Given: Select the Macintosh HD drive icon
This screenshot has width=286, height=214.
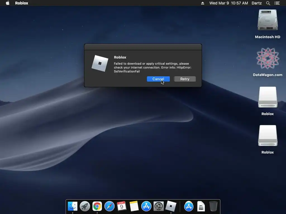Looking at the screenshot, I should (x=268, y=20).
